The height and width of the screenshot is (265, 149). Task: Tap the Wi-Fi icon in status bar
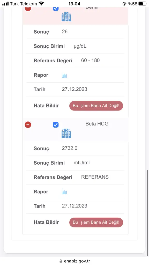tap(41, 4)
